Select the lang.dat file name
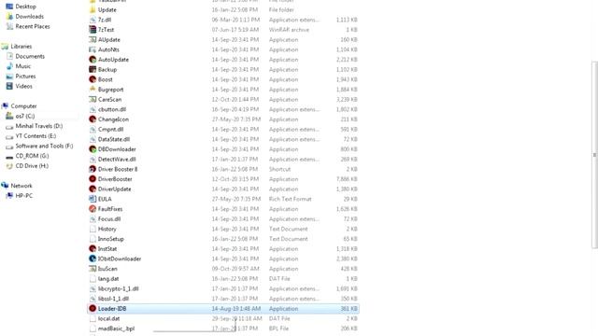The height and width of the screenshot is (336, 598). pyautogui.click(x=108, y=279)
